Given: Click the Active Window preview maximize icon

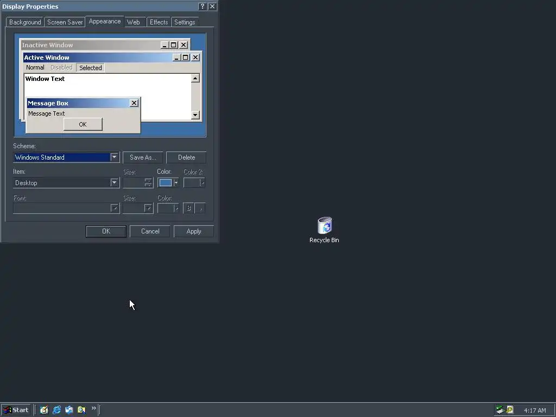Looking at the screenshot, I should pos(186,57).
